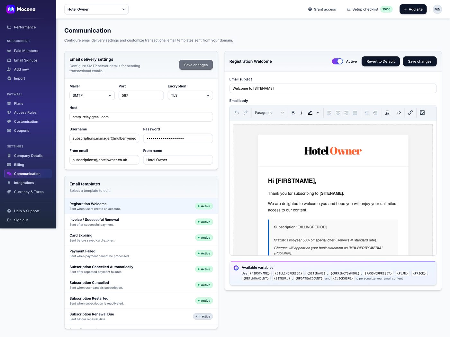Save changes in Email delivery settings
Screen dimensions: 450x337
[x=196, y=65]
